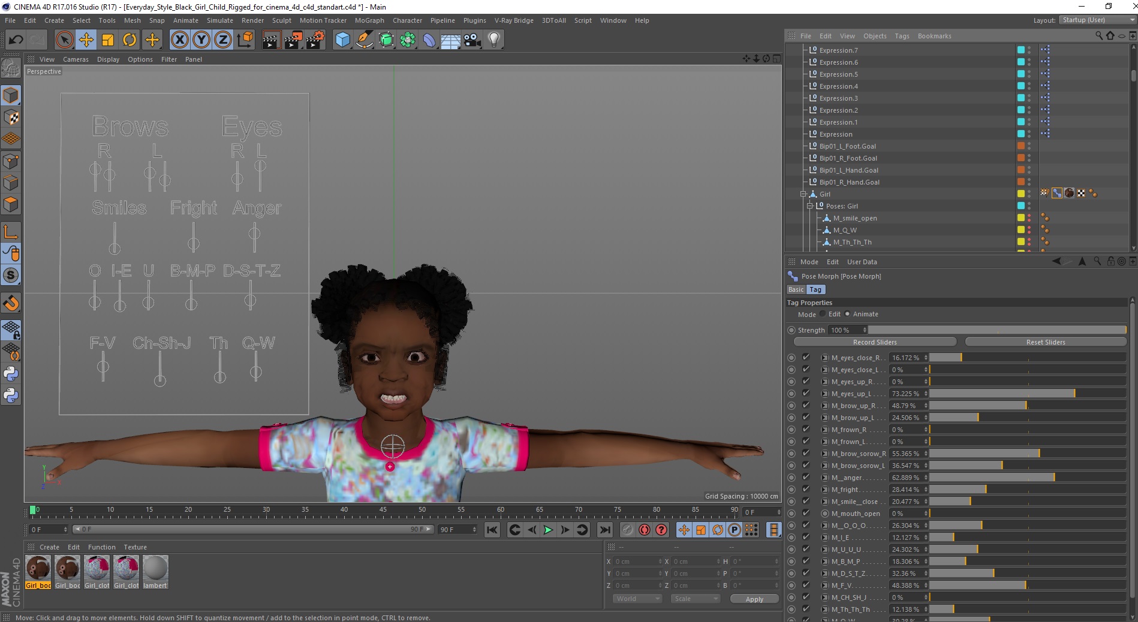Open Edit Render Settings icon
The image size is (1138, 622).
(x=315, y=40)
